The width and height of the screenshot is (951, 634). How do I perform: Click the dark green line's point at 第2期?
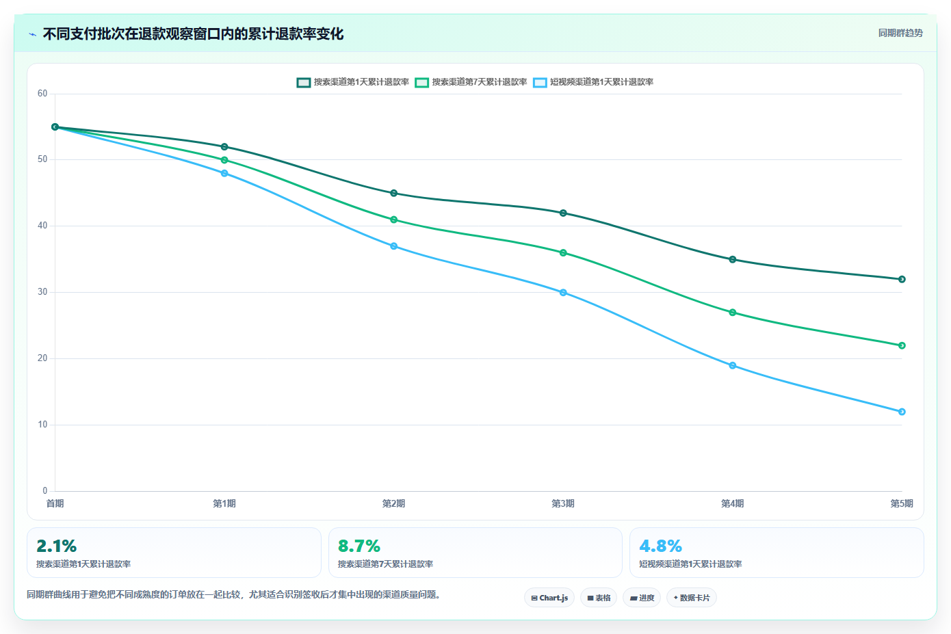point(394,194)
